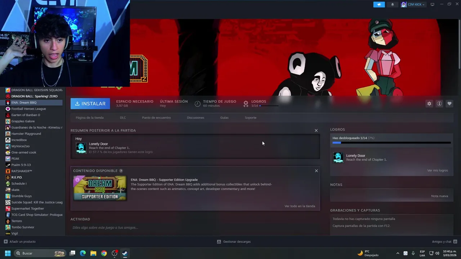Select Grapples Galore in library
This screenshot has height=259, width=461.
coord(34,121)
